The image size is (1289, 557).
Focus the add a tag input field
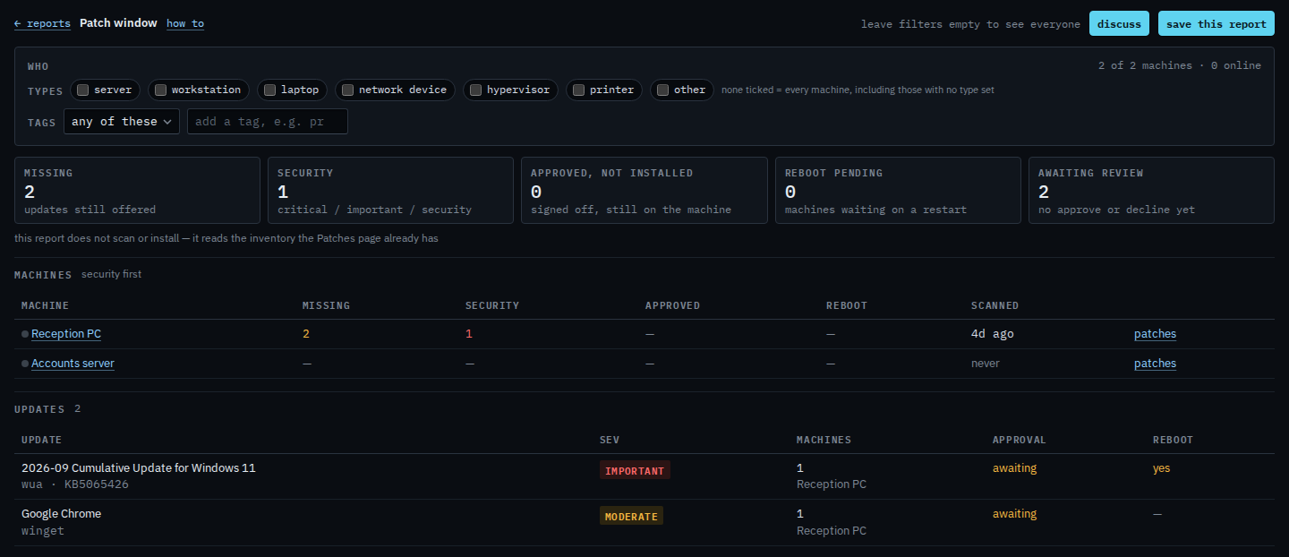pyautogui.click(x=268, y=122)
